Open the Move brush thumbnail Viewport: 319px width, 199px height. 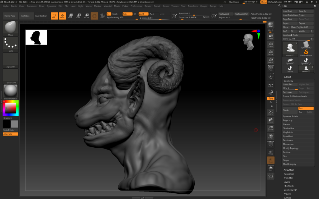[11, 28]
